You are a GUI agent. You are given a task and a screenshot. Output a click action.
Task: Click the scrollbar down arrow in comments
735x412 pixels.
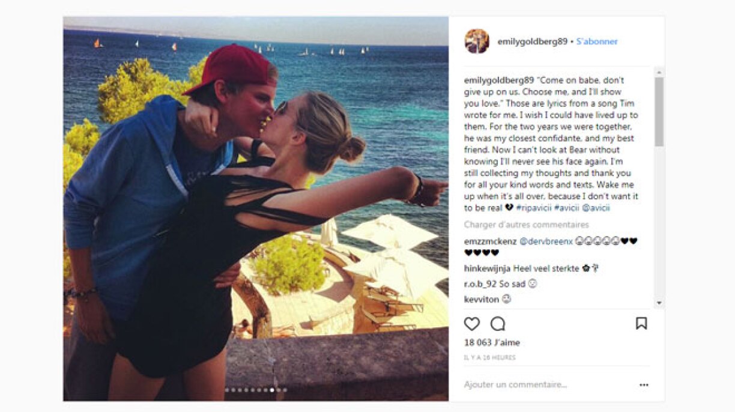(659, 303)
